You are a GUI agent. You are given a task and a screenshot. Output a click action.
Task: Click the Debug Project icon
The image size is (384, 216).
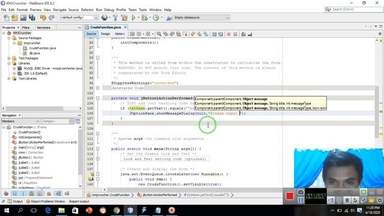(145, 17)
